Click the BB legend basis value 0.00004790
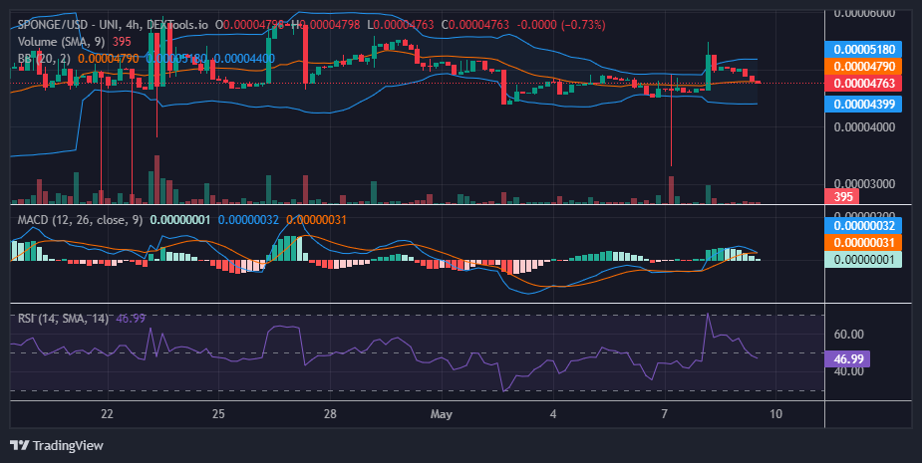Screen dimensions: 922x463 tap(109, 59)
